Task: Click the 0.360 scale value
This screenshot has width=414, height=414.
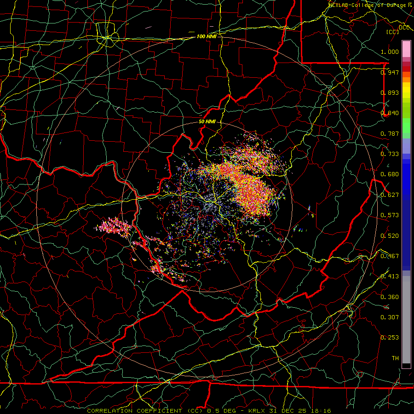Action: (390, 297)
